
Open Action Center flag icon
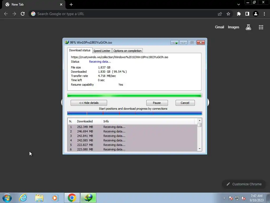pos(231,198)
